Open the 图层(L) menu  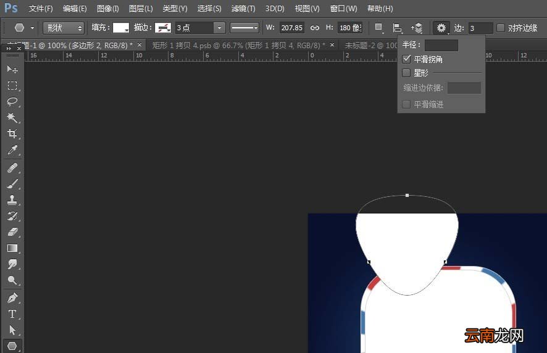[141, 9]
